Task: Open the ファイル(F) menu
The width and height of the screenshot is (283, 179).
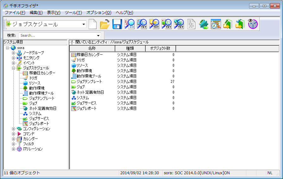Action: [15, 13]
